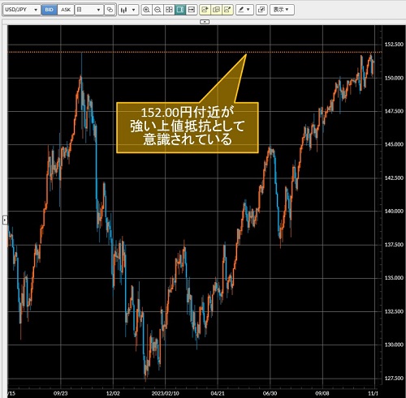
Task: Click the 140.000 price axis label
Action: (394, 211)
